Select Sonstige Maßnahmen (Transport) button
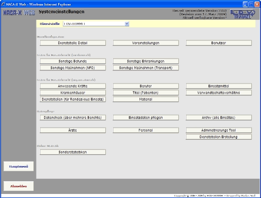 [x=146, y=68]
